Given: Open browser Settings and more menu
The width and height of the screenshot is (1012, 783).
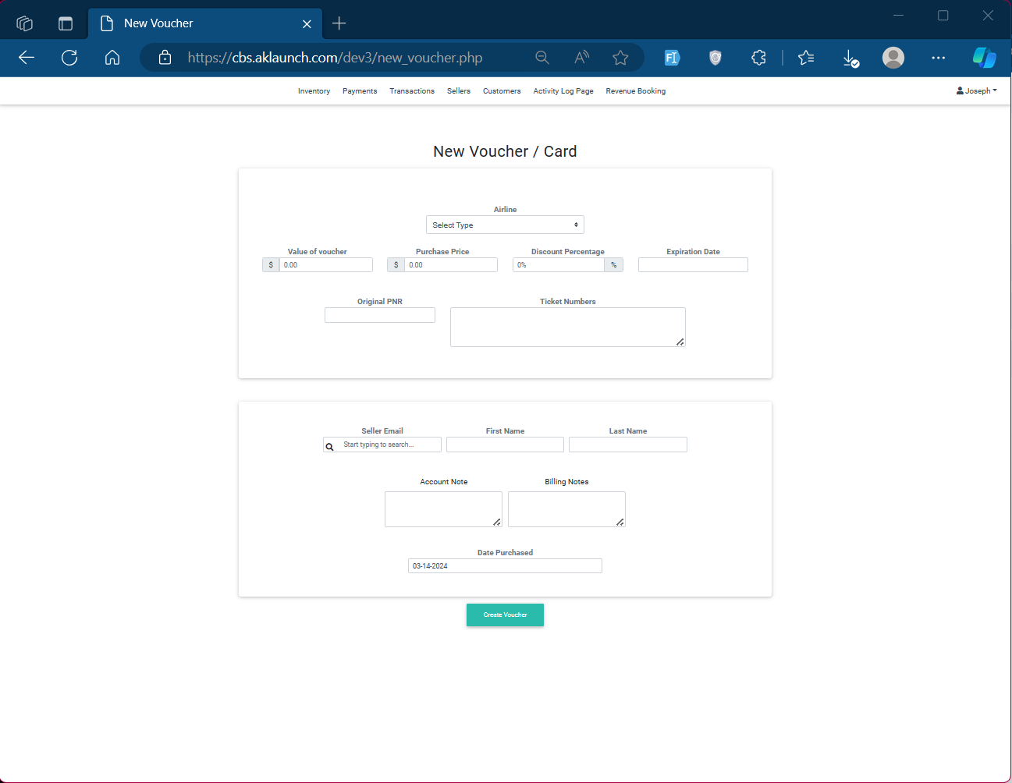Looking at the screenshot, I should click(938, 58).
